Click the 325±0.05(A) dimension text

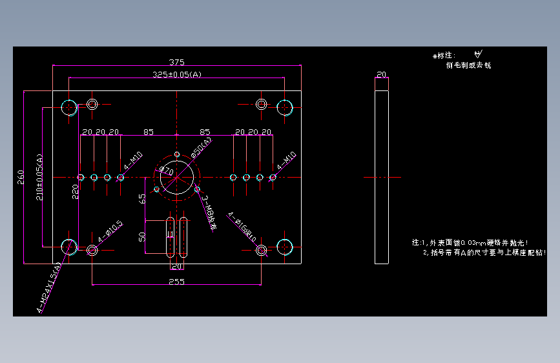[177, 74]
